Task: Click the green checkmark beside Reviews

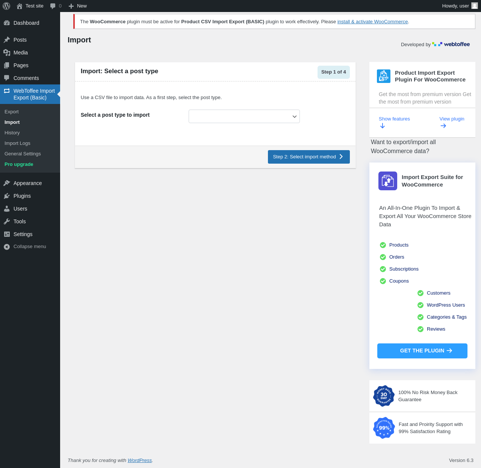Action: click(420, 329)
